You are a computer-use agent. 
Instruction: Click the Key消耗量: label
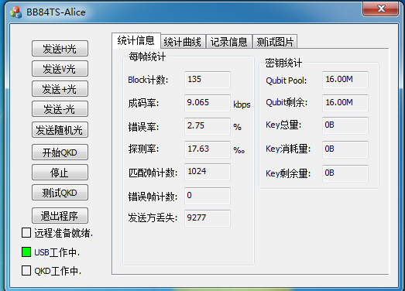(288, 149)
